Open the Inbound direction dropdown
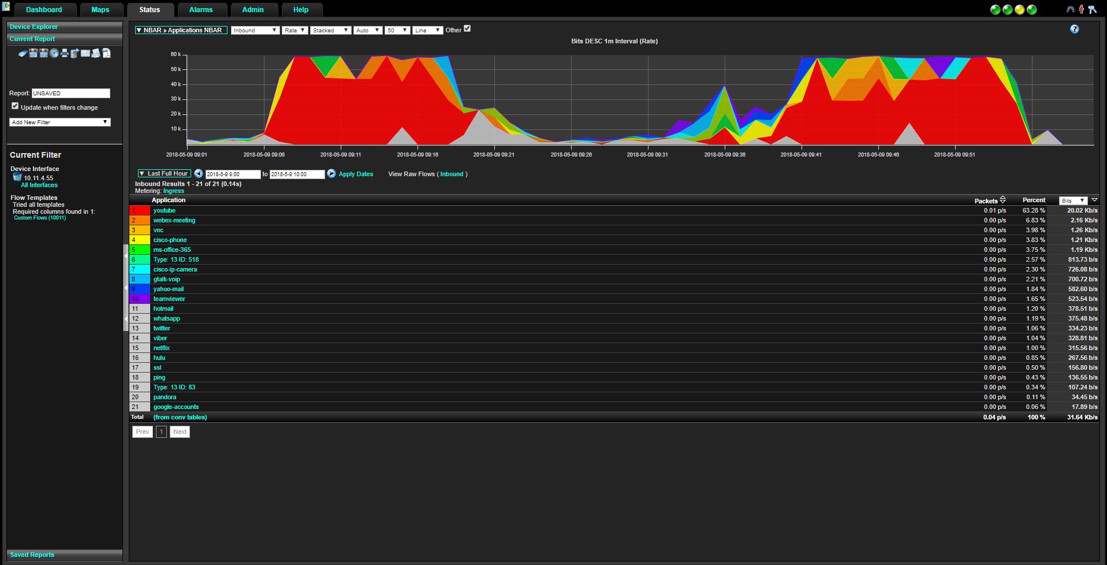The height and width of the screenshot is (565, 1107). coord(255,30)
